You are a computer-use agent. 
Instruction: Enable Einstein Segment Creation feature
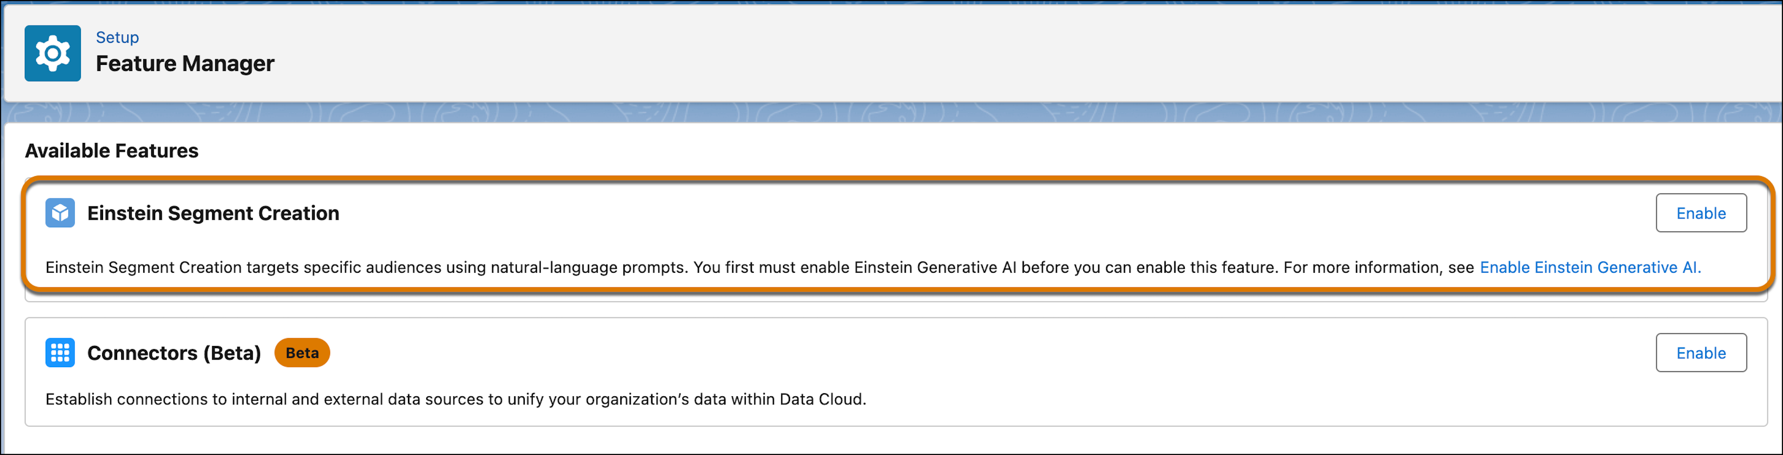click(x=1700, y=213)
